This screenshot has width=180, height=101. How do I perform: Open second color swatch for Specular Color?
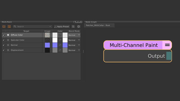tap(65, 40)
